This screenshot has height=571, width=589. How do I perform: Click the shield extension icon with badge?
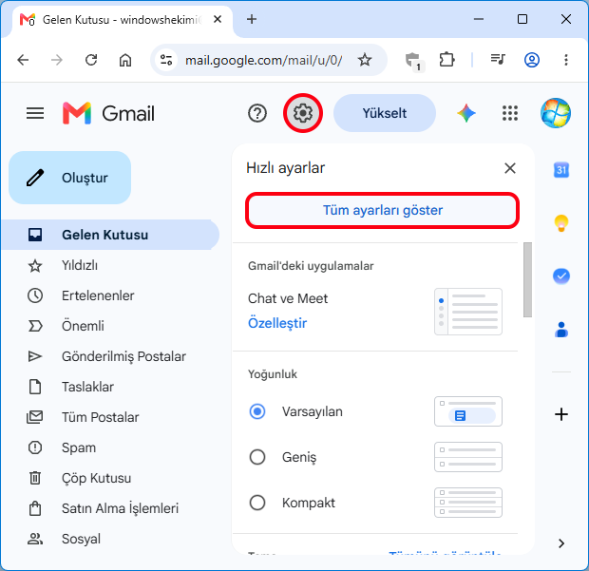[414, 61]
